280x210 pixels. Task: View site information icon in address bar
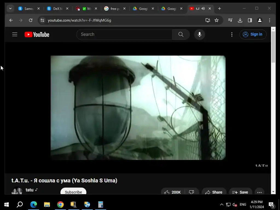click(42, 20)
